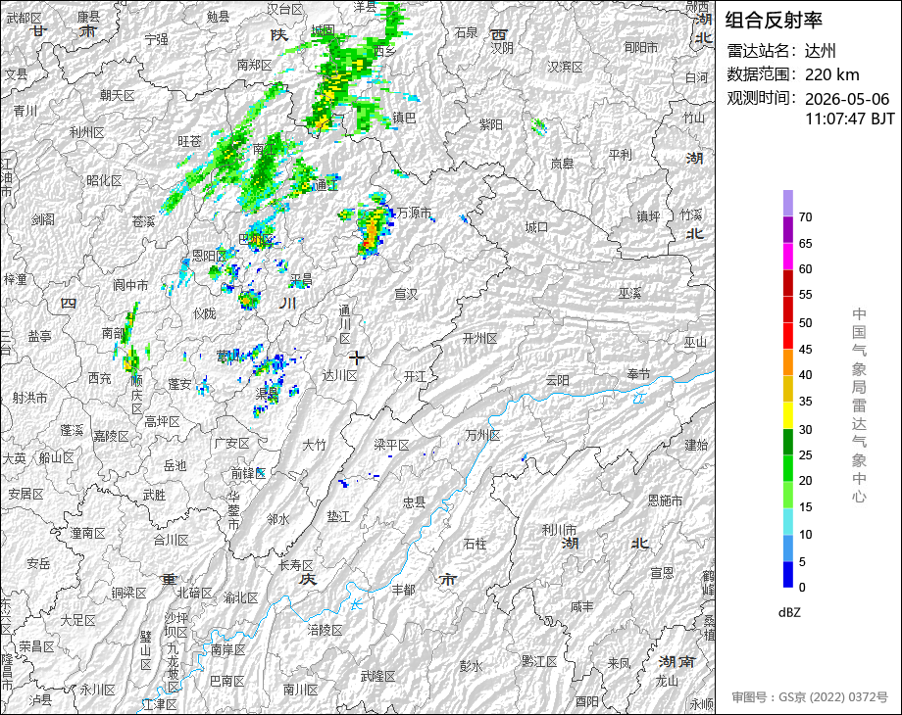Click the vertical 中国气象局雷达气象中心 text

[859, 405]
